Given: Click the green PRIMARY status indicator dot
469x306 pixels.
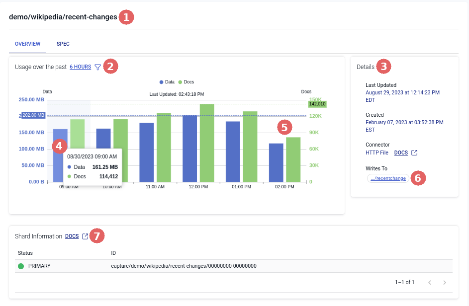Looking at the screenshot, I should tap(21, 266).
